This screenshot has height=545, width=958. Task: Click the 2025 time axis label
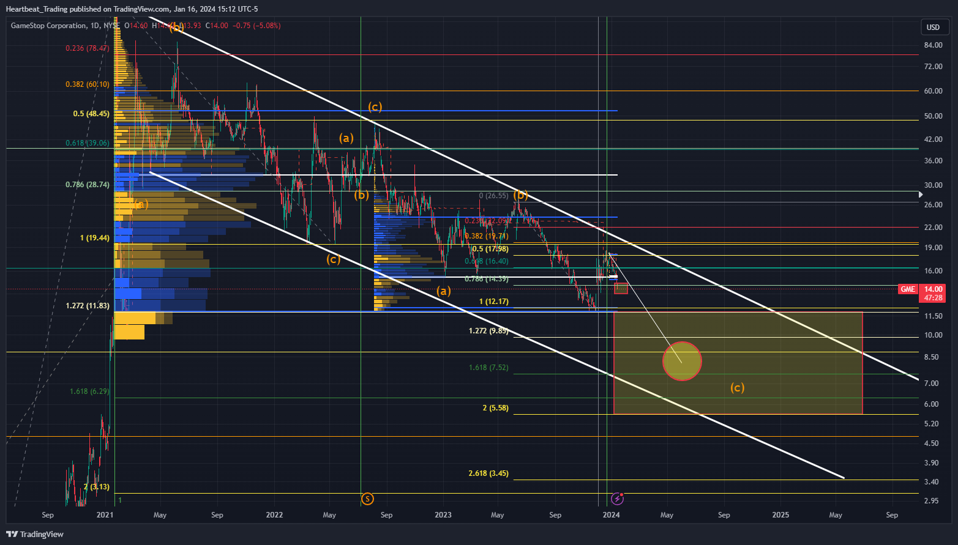[x=780, y=515]
